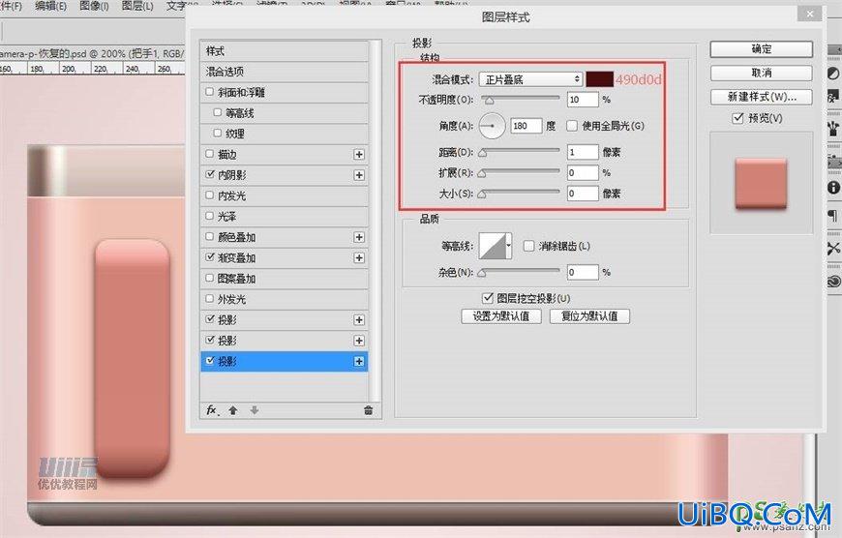Image resolution: width=842 pixels, height=538 pixels.
Task: Enable the 光泽 checkbox
Action: click(x=210, y=216)
